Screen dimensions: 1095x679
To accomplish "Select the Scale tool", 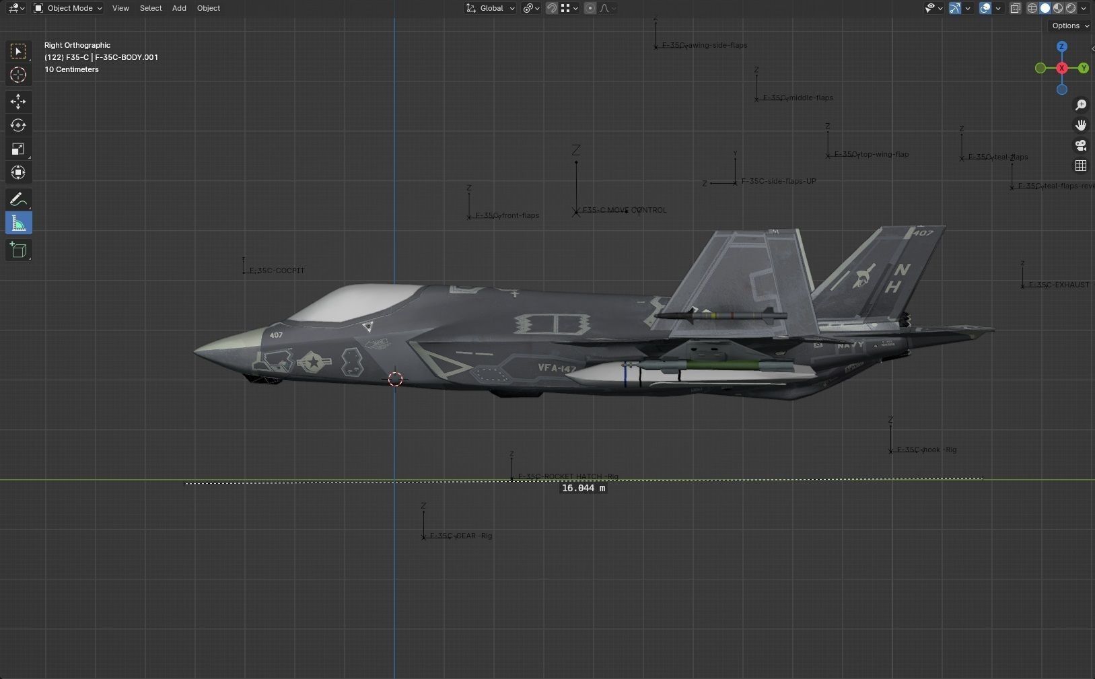I will tap(18, 149).
